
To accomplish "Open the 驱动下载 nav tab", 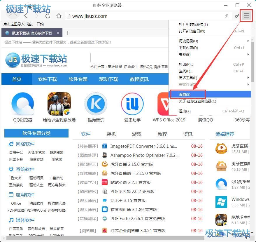I will tap(108, 79).
